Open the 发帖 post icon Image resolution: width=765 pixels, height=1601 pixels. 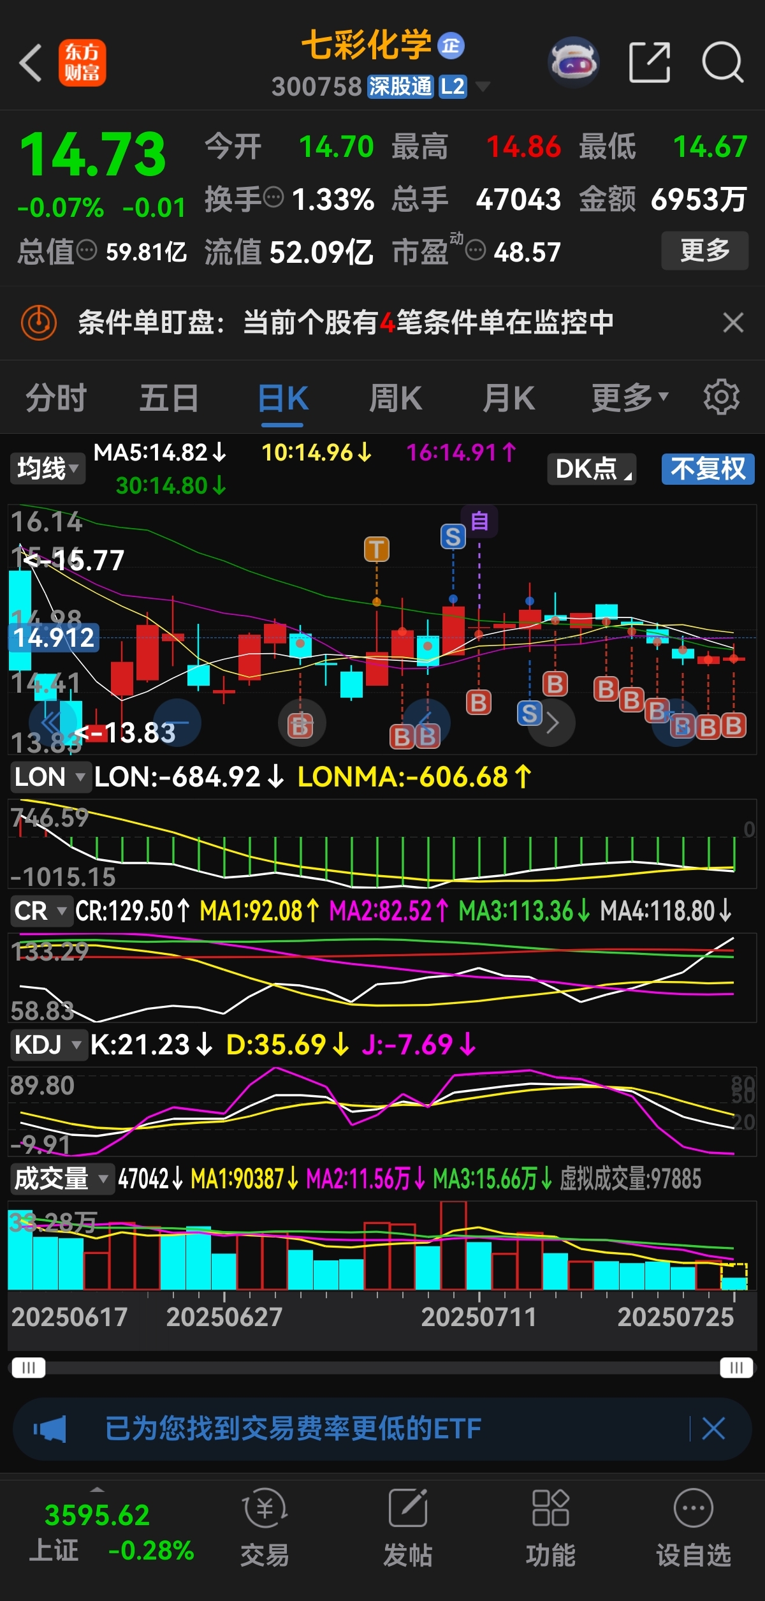(407, 1528)
